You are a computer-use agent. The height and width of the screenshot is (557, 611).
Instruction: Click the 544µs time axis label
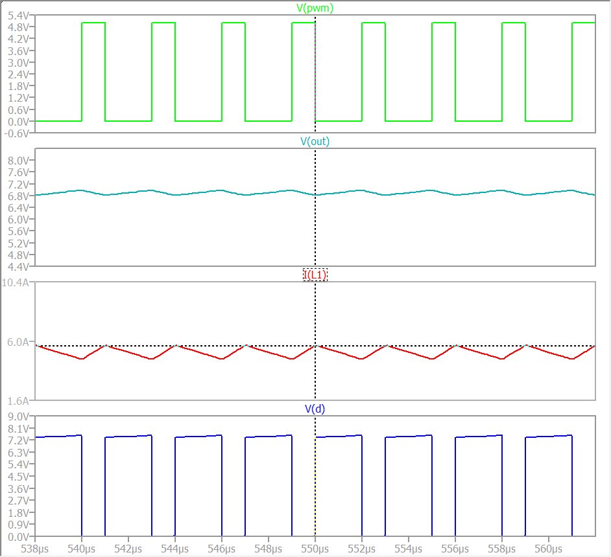pos(175,549)
